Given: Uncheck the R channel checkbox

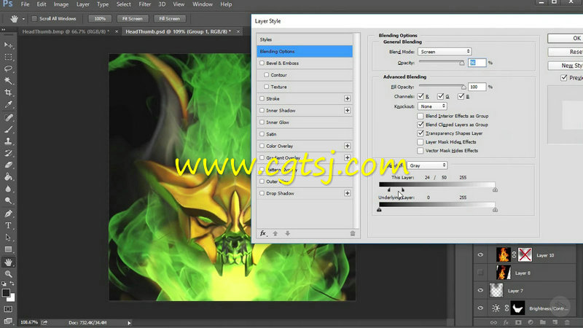Looking at the screenshot, I should pos(420,96).
